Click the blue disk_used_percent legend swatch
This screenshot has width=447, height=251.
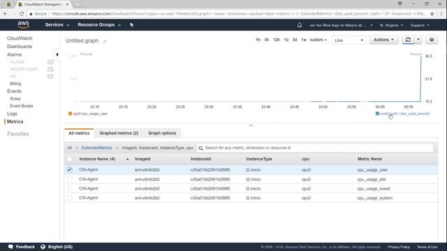click(x=377, y=114)
